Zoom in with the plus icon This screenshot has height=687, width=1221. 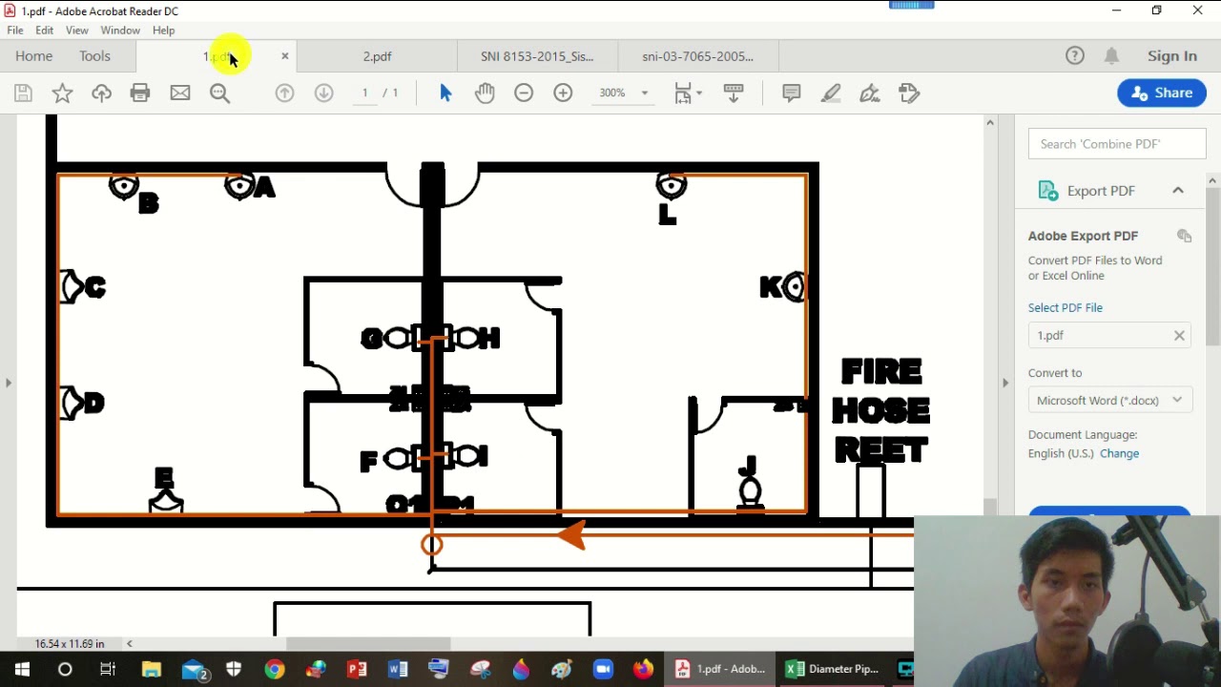pos(563,93)
